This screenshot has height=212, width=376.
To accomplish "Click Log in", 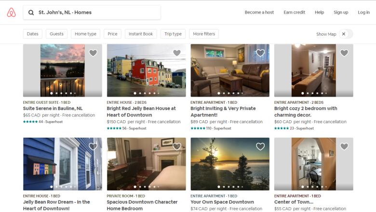I will tap(364, 12).
